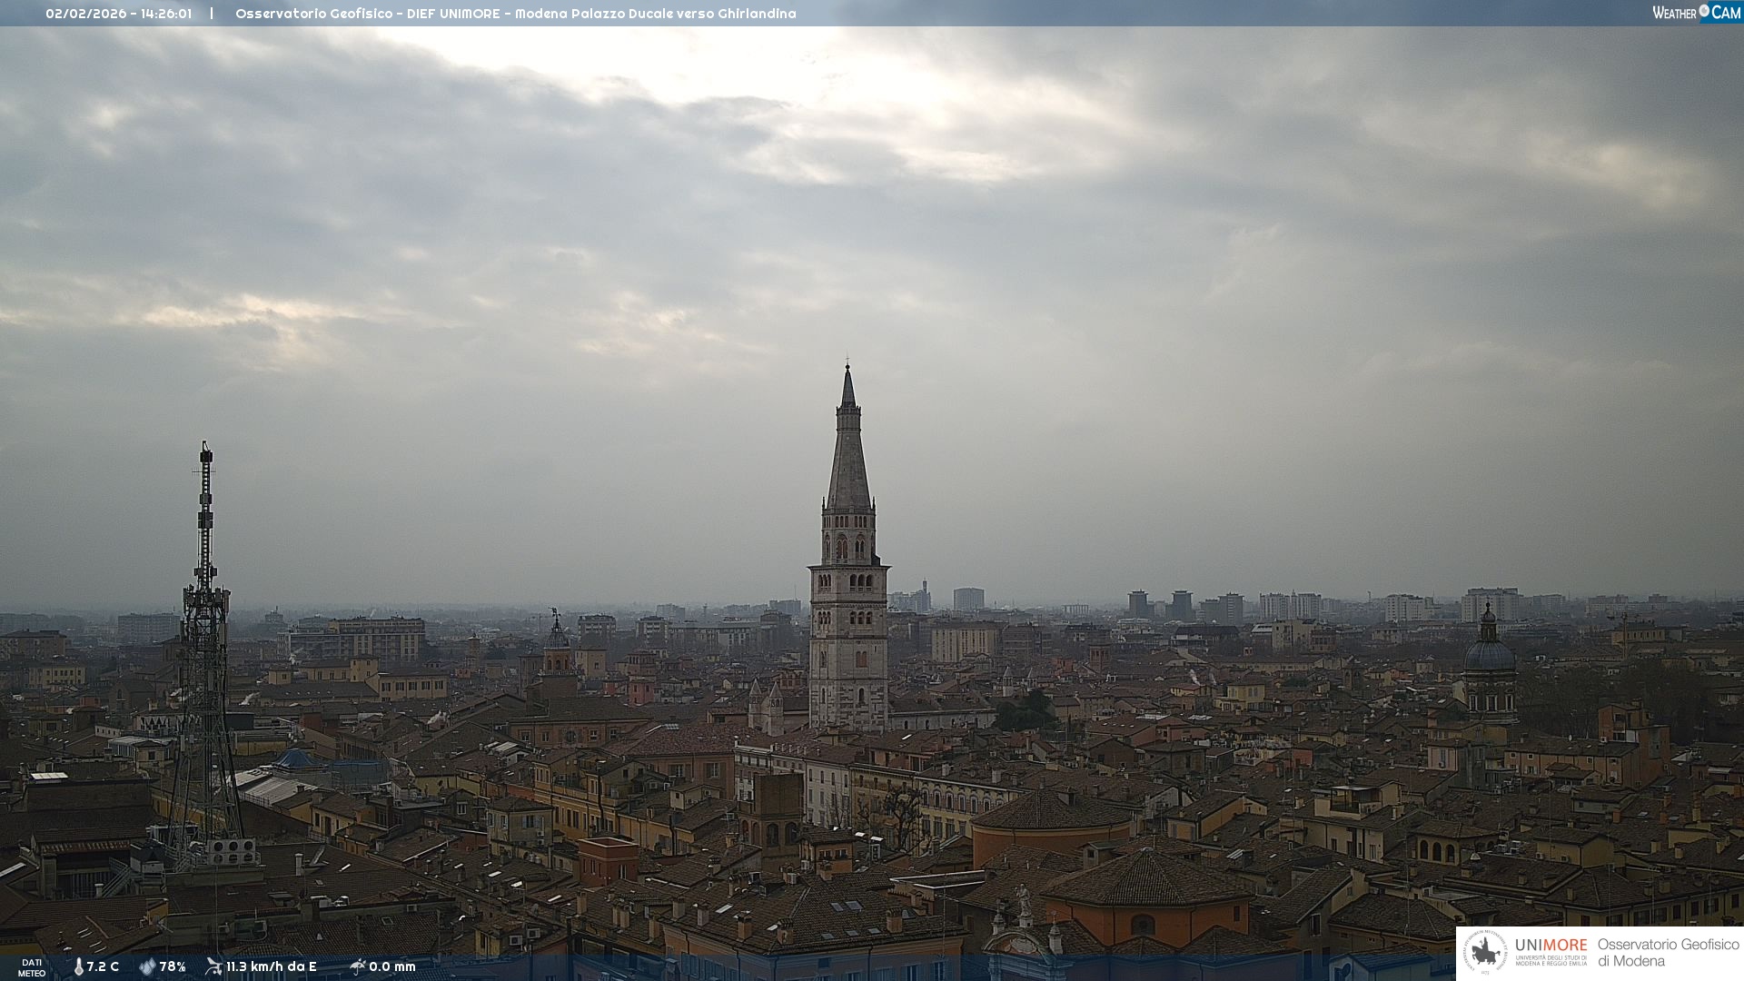This screenshot has width=1744, height=981.
Task: Click the 78% humidity value
Action: tap(173, 966)
